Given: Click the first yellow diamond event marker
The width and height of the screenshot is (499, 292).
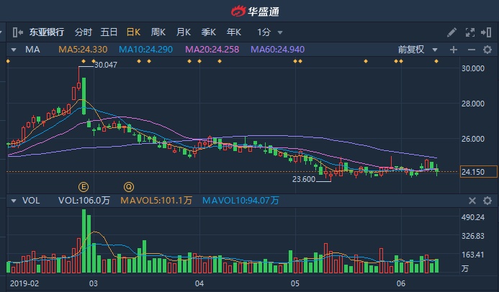Looking at the screenshot, I should (x=8, y=61).
